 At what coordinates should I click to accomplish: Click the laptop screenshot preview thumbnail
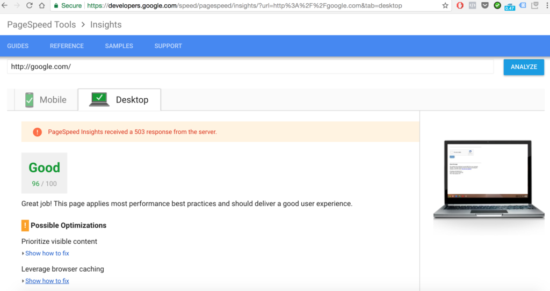point(482,180)
